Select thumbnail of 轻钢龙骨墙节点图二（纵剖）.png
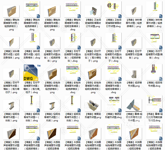 click(x=52, y=105)
